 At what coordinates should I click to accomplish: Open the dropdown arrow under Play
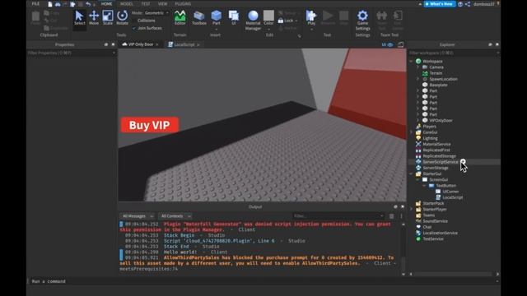coord(311,30)
